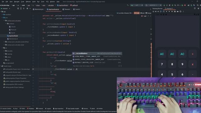The height and width of the screenshot is (113, 201).
Task: Select the Android 11 emulator tab
Action: [x=169, y=8]
